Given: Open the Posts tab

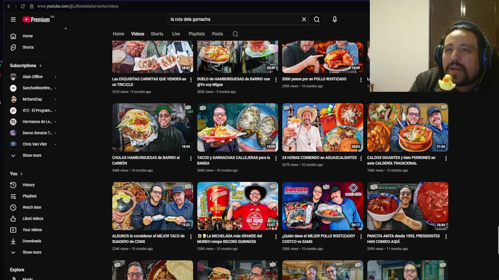Looking at the screenshot, I should [x=218, y=34].
